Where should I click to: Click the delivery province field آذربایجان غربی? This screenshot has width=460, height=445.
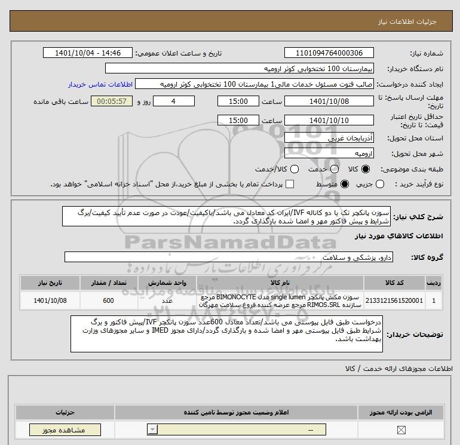coord(329,137)
